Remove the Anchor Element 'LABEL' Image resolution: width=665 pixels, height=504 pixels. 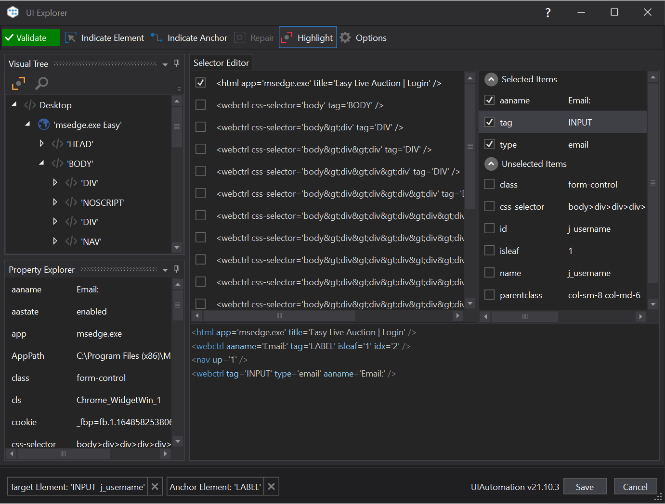tap(272, 487)
